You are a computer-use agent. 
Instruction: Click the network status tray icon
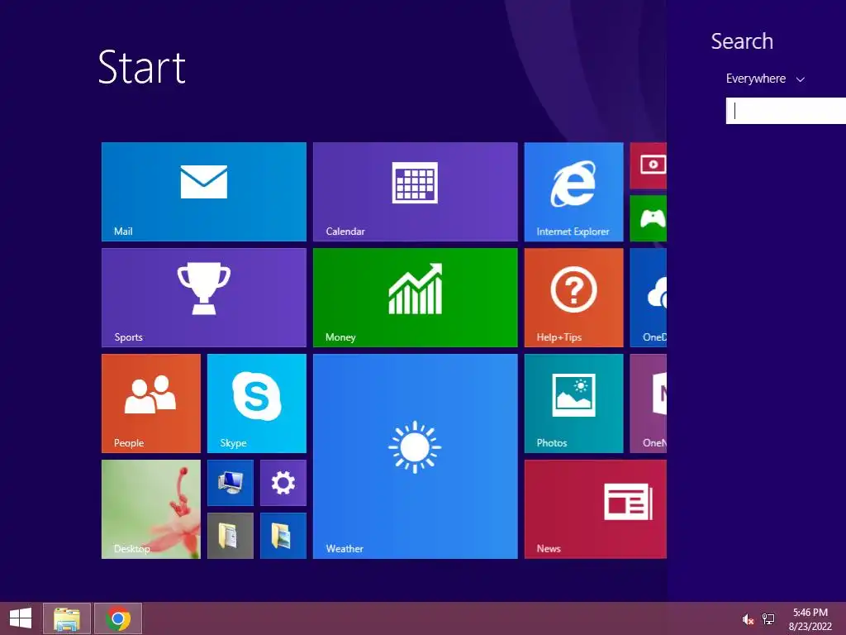pos(768,618)
